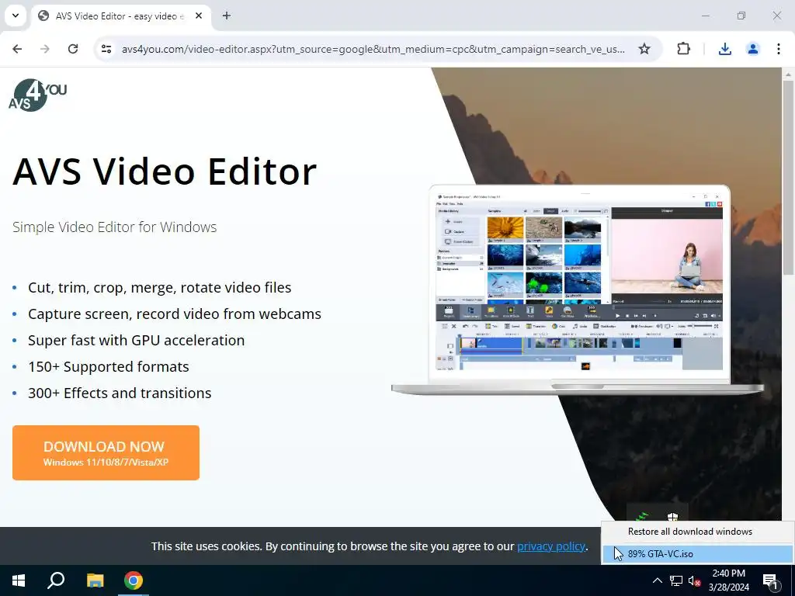The height and width of the screenshot is (596, 795).
Task: Click the Chrome taskbar icon
Action: click(x=134, y=580)
